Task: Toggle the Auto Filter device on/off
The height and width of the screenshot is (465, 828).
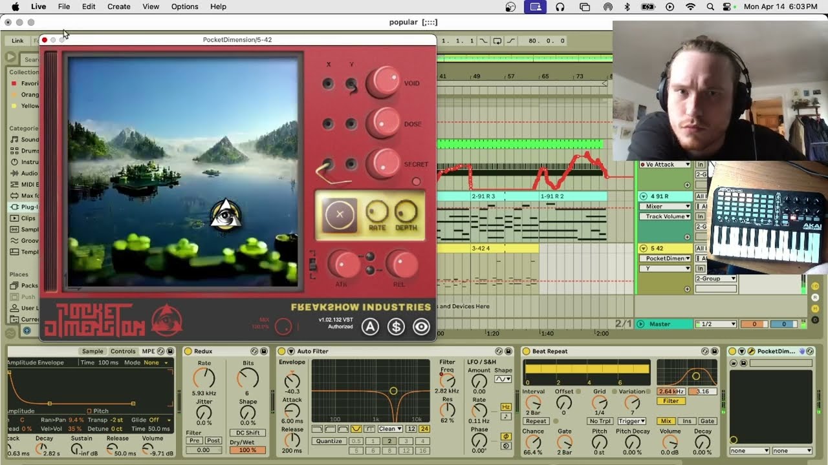Action: point(282,351)
